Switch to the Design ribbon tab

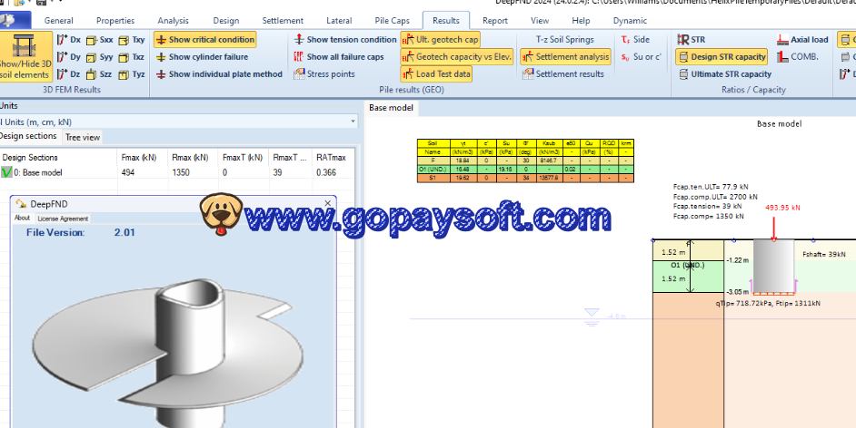[x=226, y=21]
